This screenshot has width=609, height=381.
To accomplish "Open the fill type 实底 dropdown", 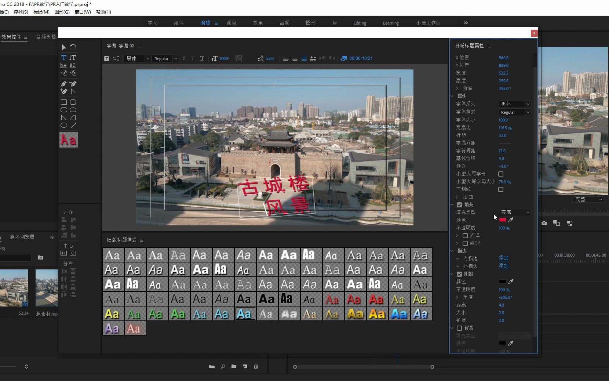I will click(514, 212).
